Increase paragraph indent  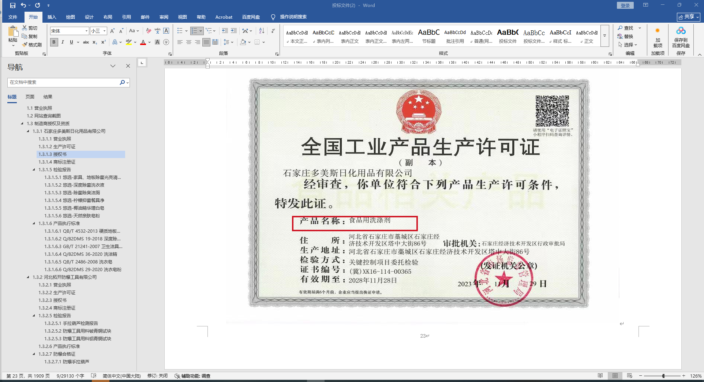(234, 31)
